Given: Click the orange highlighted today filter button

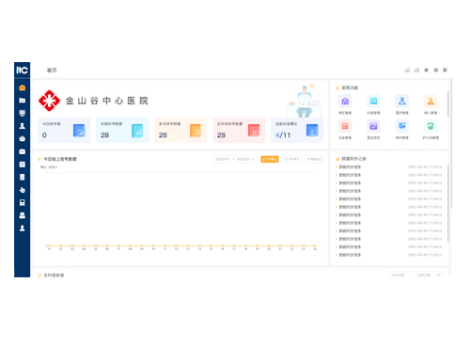Looking at the screenshot, I should point(270,159).
